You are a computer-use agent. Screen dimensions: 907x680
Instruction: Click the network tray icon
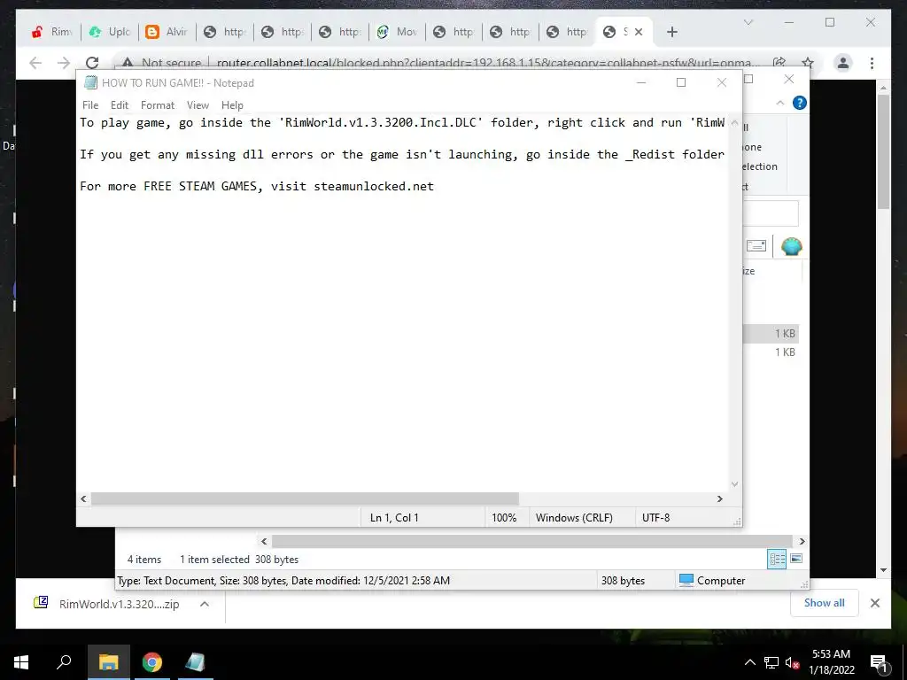click(771, 662)
